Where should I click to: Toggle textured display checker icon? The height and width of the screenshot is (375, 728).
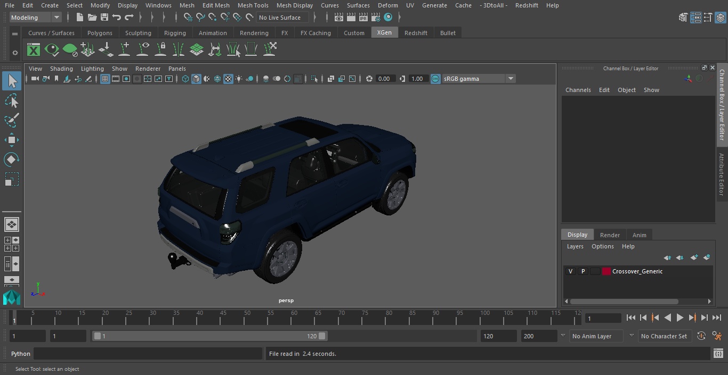[x=228, y=79]
